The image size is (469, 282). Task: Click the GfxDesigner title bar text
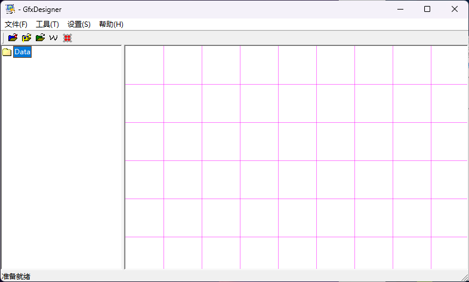(x=42, y=9)
